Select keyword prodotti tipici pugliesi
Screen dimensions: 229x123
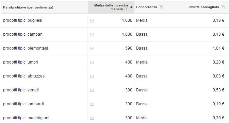tap(23, 20)
